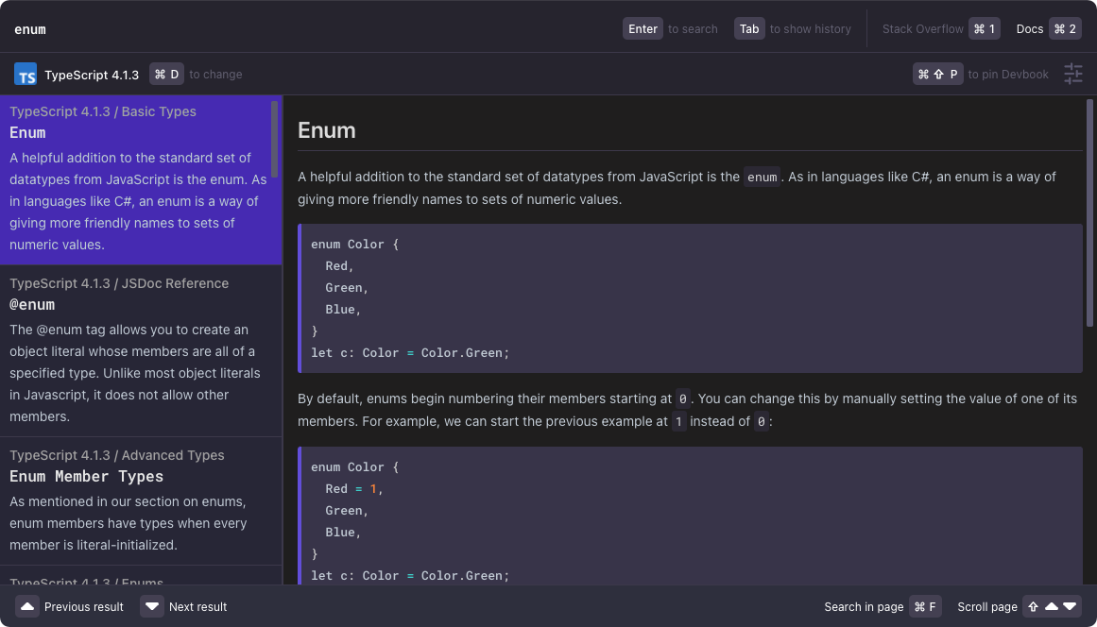Click the results list scrollbar
This screenshot has height=627, width=1097.
274,139
